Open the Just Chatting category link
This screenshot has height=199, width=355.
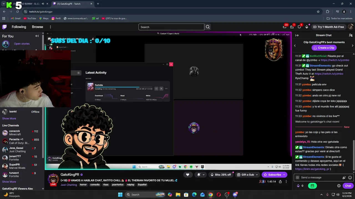tap(69, 185)
